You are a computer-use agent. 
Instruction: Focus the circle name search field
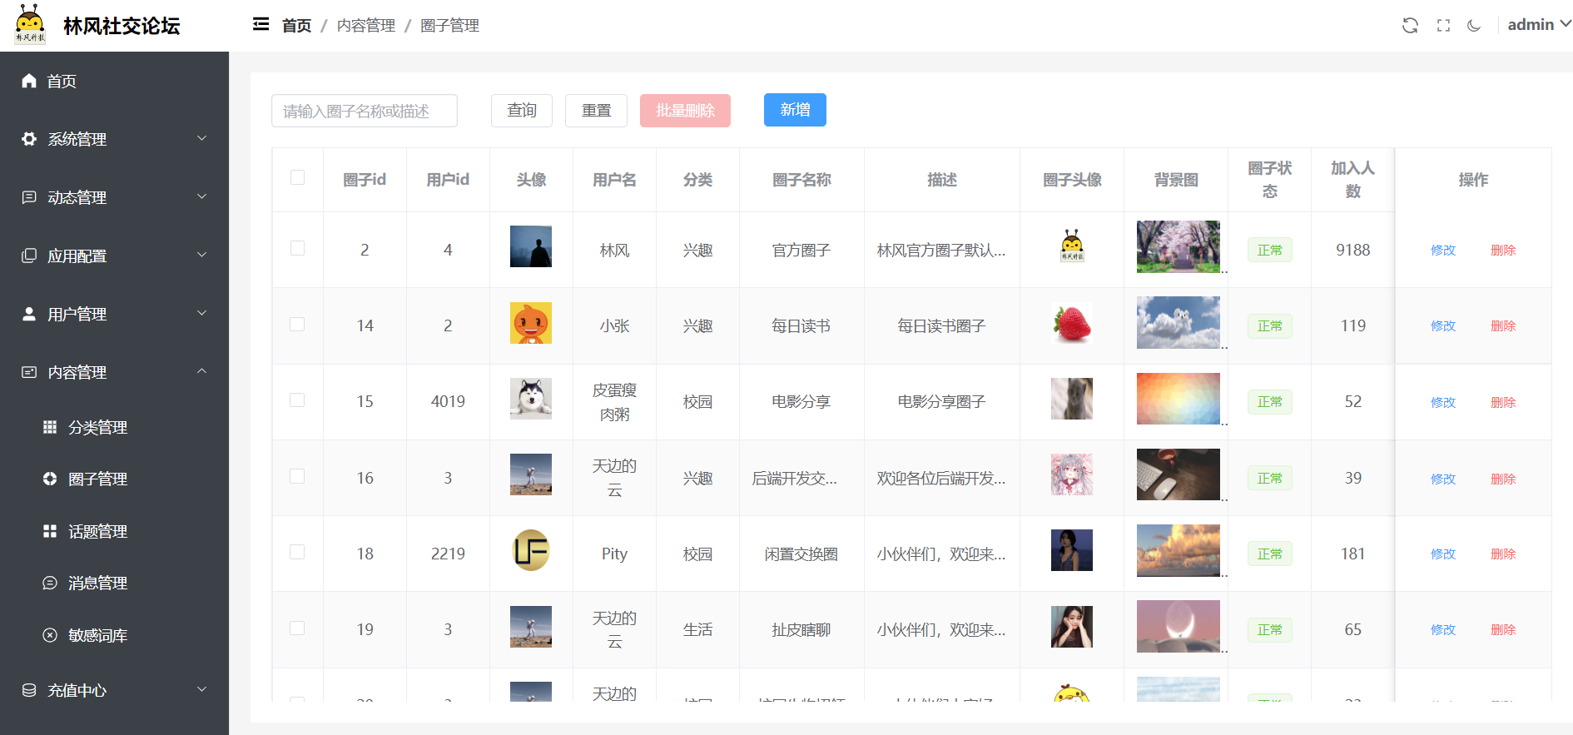[x=365, y=111]
